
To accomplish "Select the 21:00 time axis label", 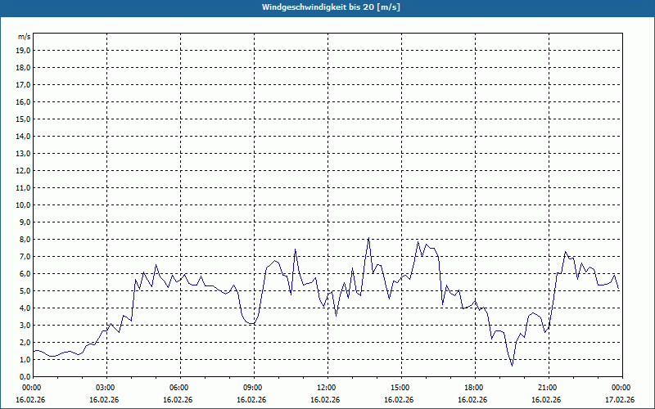I will (x=548, y=388).
